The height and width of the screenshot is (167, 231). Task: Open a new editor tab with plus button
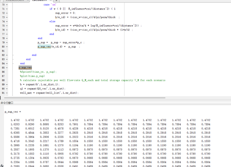coord(56,0)
